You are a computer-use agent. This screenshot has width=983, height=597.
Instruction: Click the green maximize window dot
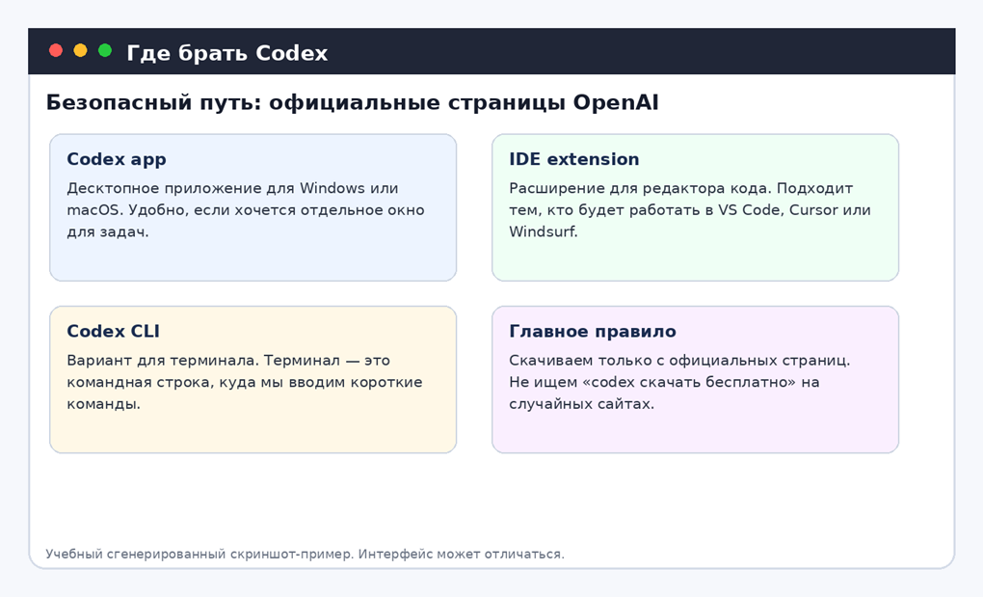105,51
